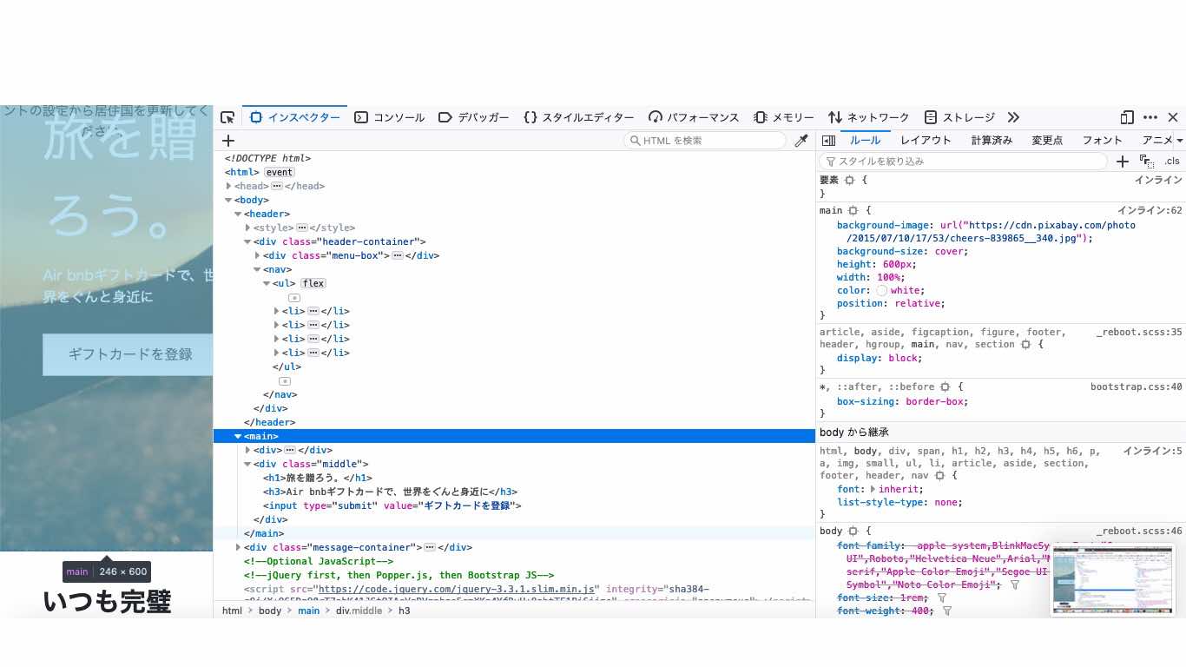Screen dimensions: 1186x667
Task: Open the ストレージ tab
Action: 959,117
